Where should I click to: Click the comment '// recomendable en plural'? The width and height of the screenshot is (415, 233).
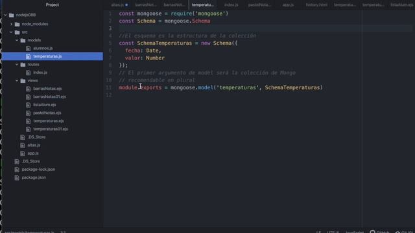coord(157,80)
